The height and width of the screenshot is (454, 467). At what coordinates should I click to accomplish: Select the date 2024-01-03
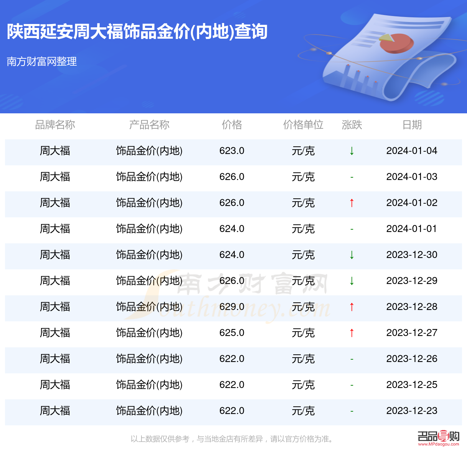coord(412,177)
